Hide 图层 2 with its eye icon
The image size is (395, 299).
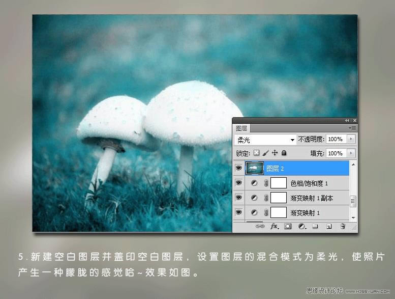tap(238, 168)
